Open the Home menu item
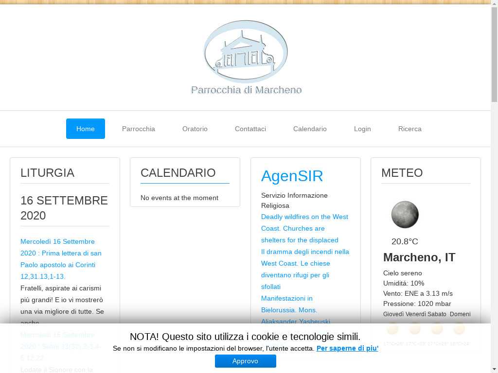Screen dimensions: 498x373 point(86,129)
